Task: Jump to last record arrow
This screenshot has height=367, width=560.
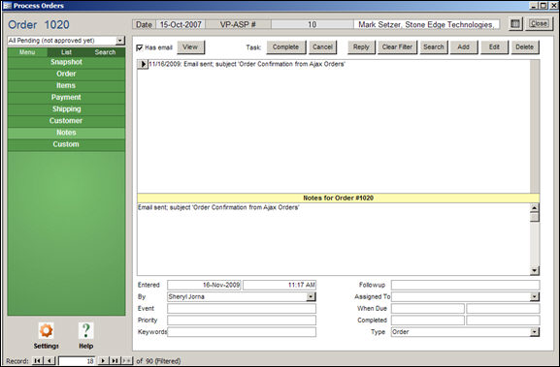Action: coord(115,361)
